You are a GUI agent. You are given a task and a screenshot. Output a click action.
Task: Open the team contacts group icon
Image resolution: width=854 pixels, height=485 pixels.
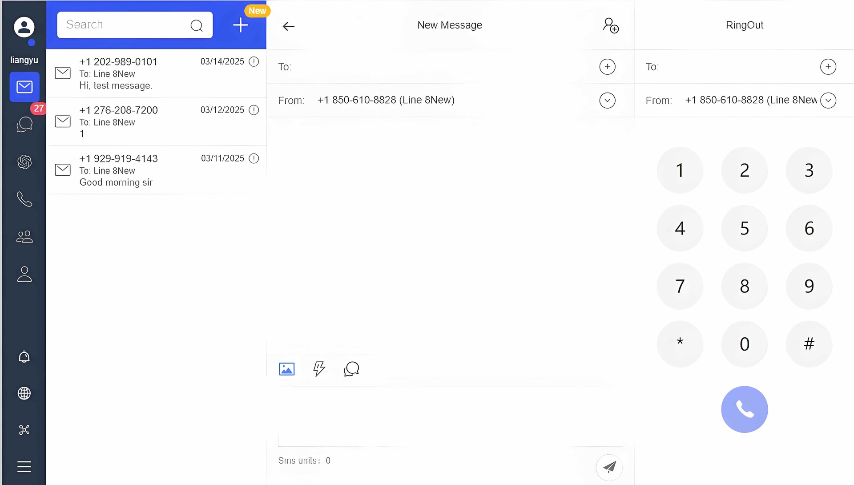24,237
